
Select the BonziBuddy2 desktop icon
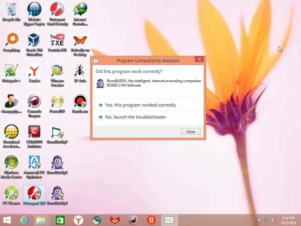(x=57, y=134)
